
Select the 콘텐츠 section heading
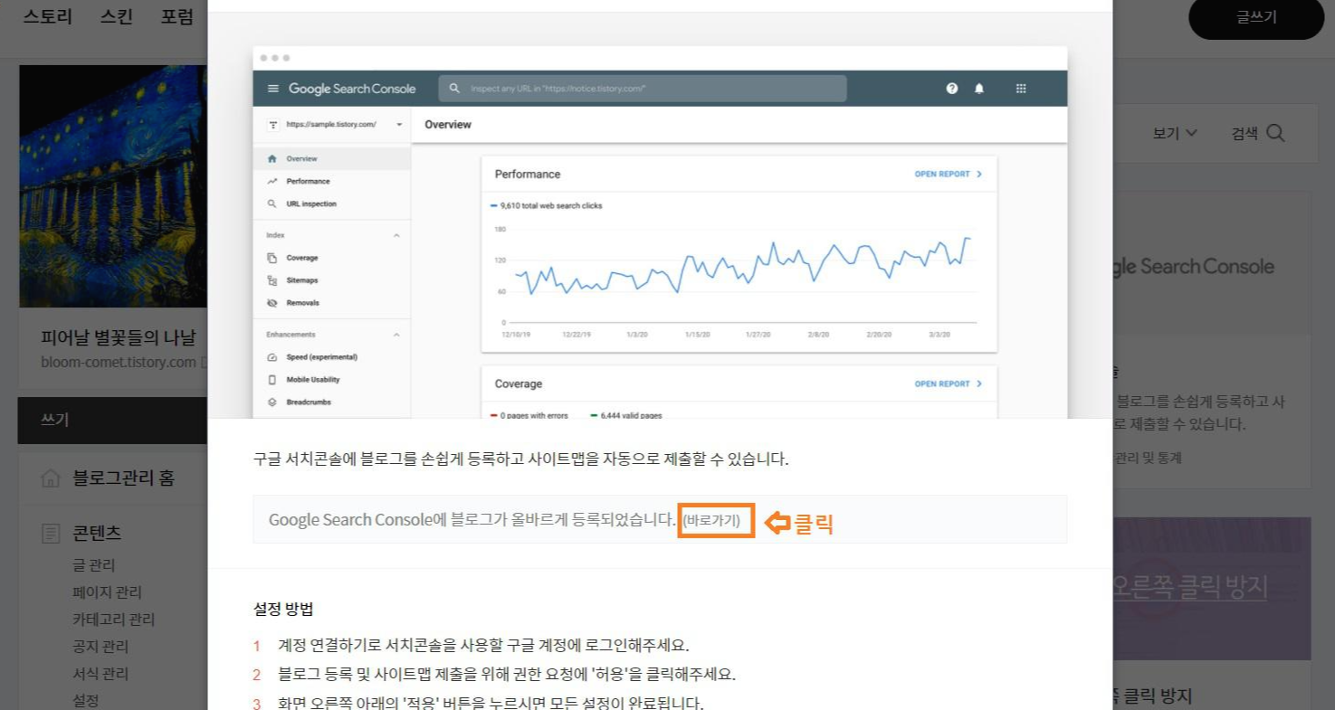pos(97,534)
